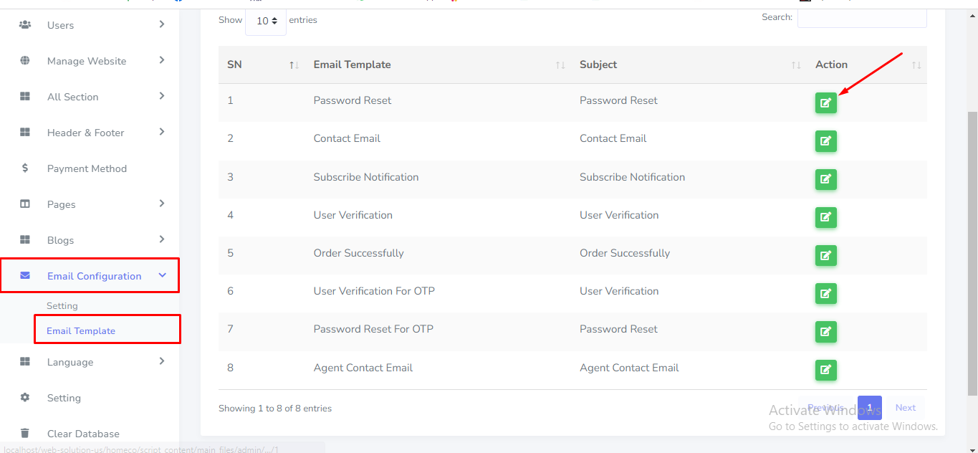The height and width of the screenshot is (453, 978).
Task: Edit the User Verification For OTP template
Action: [825, 293]
